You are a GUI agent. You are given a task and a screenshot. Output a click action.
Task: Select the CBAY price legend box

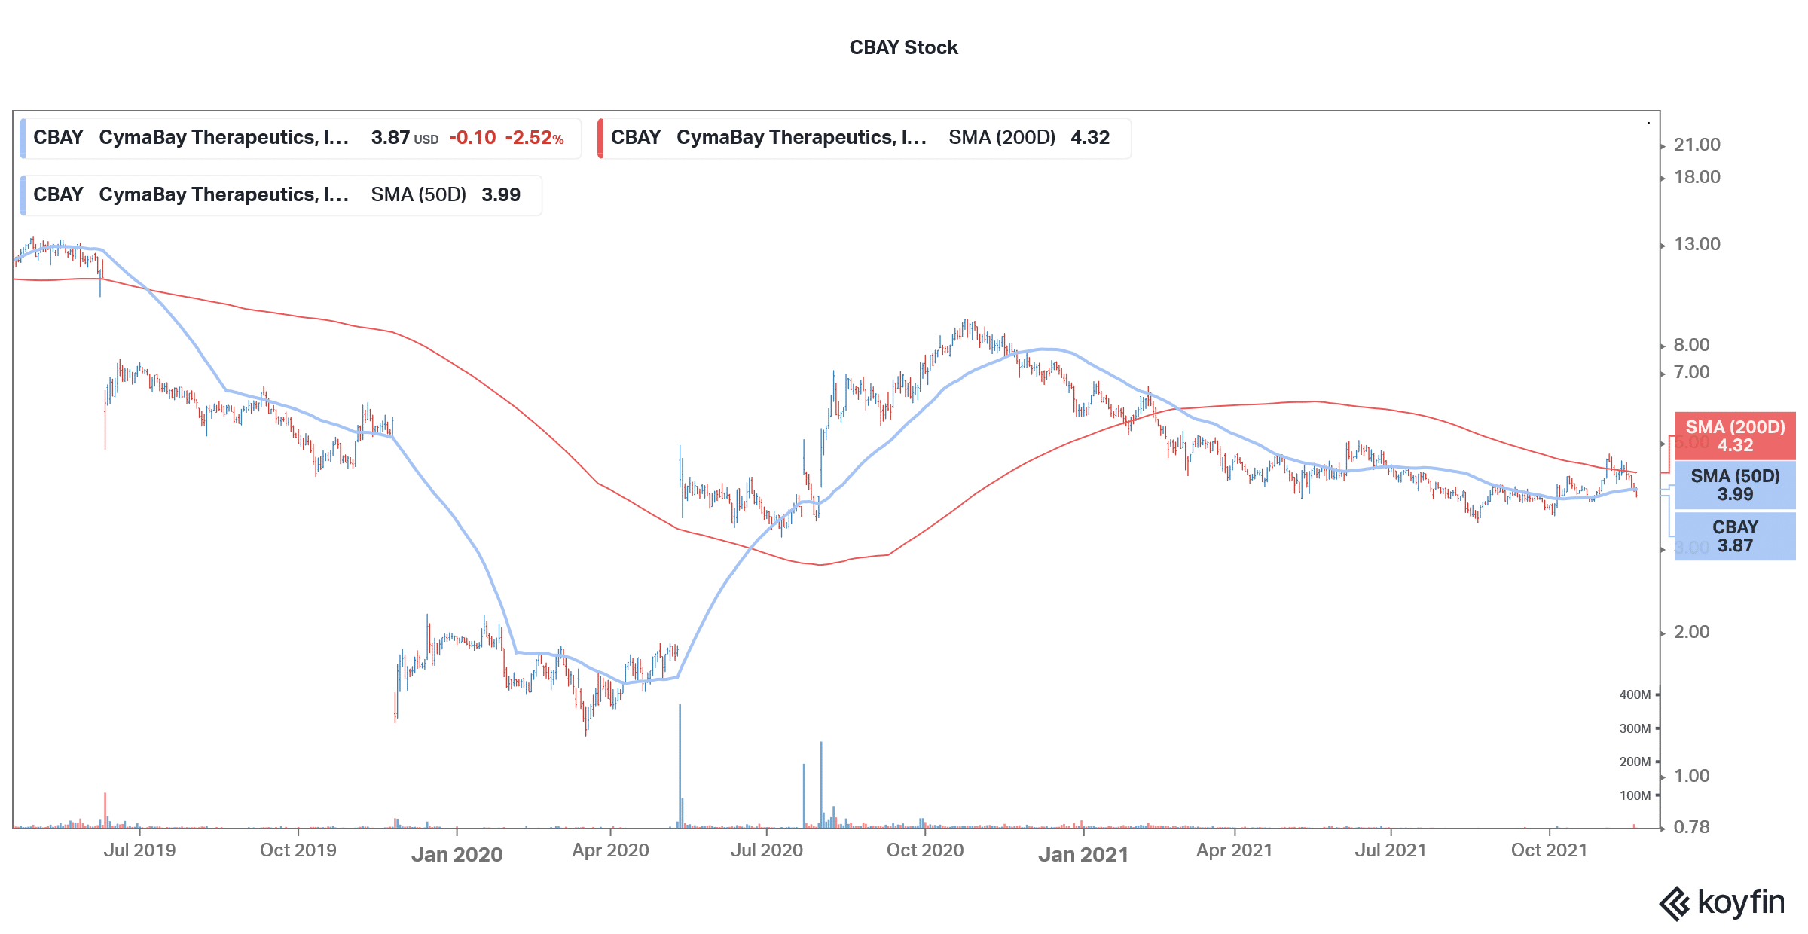pyautogui.click(x=301, y=138)
